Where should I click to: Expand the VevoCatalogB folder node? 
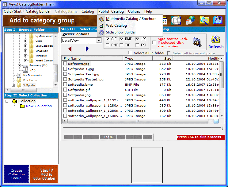[25, 46]
